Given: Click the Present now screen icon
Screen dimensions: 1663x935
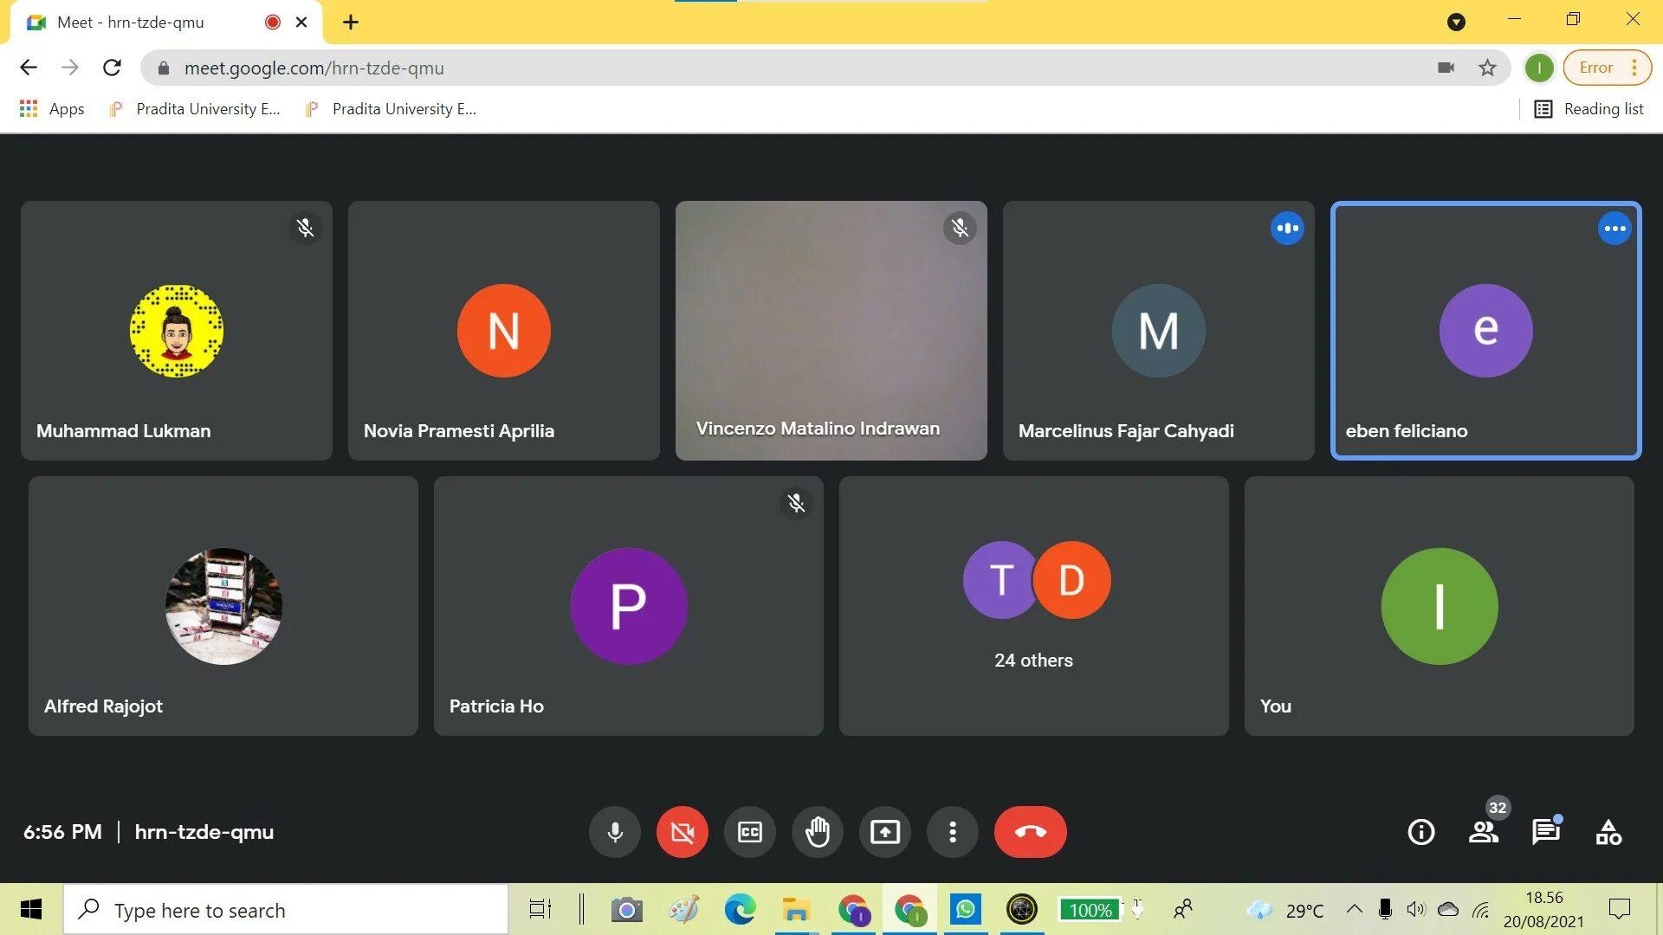Looking at the screenshot, I should click(885, 832).
